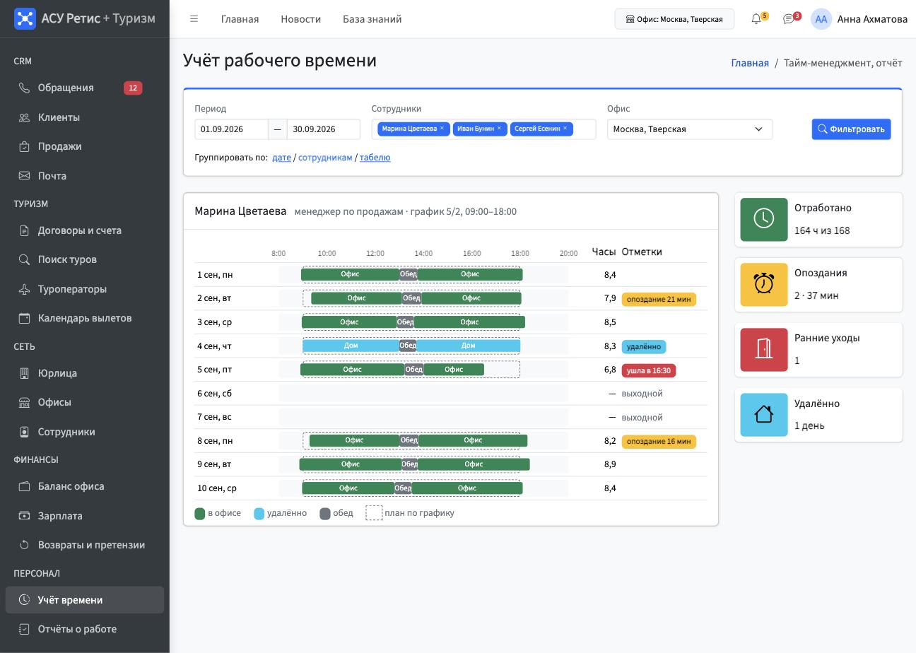This screenshot has width=916, height=653.
Task: Click the AA user avatar
Action: pos(821,19)
